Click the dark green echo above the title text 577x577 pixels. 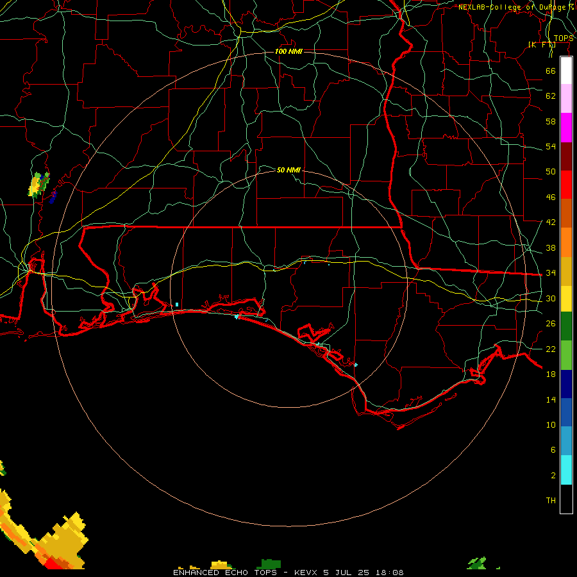click(x=271, y=564)
